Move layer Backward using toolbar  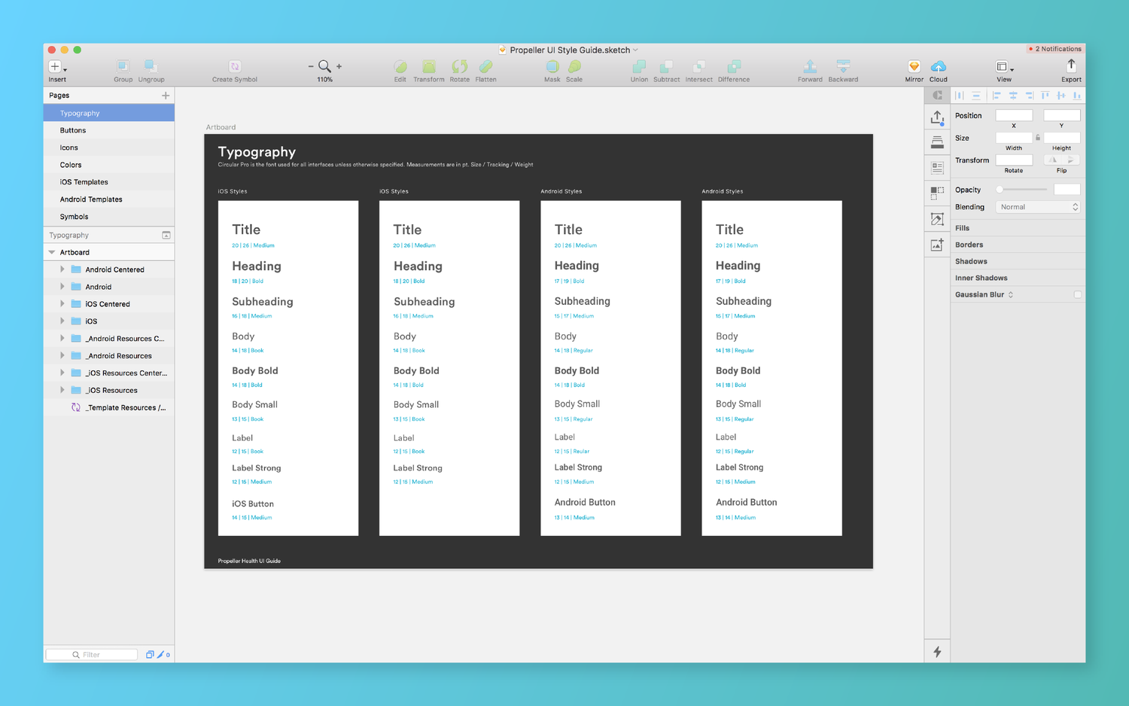pyautogui.click(x=843, y=66)
